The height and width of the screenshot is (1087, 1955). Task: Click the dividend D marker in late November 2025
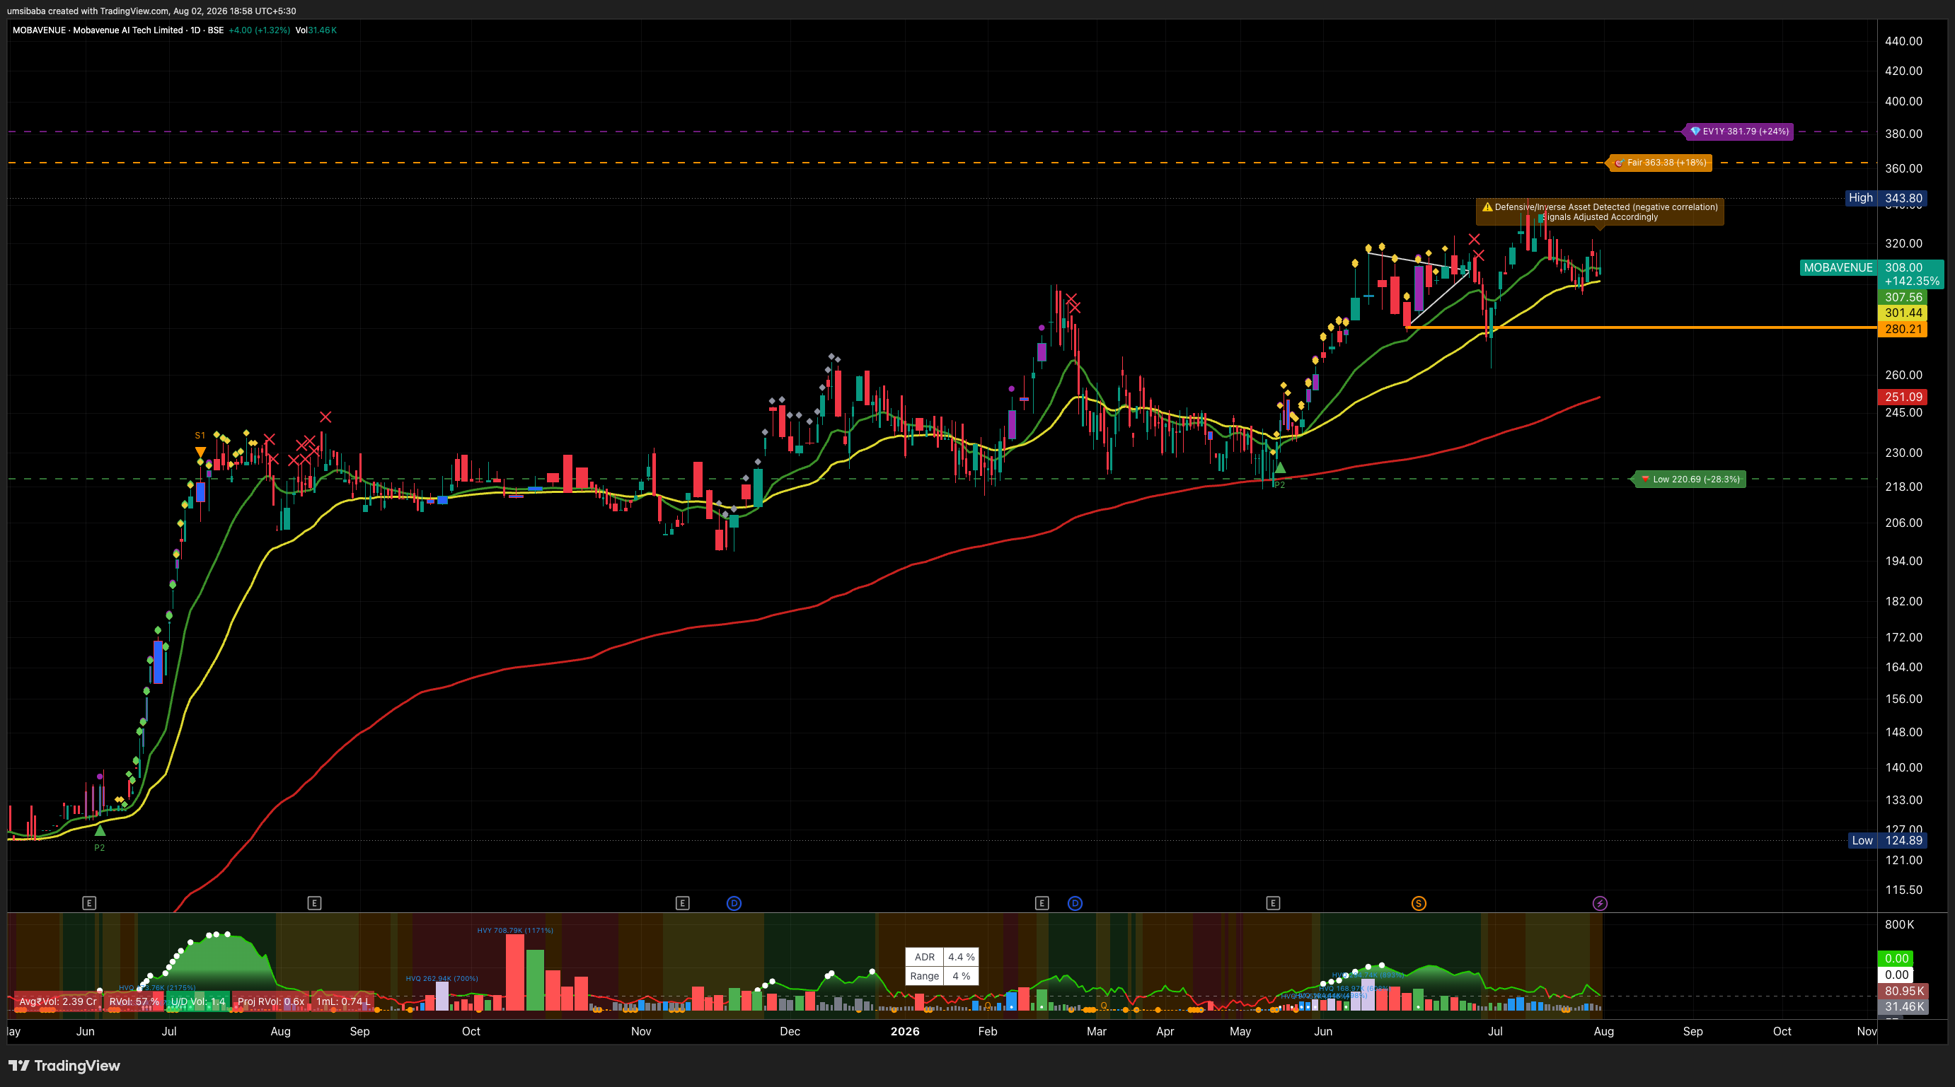point(734,902)
